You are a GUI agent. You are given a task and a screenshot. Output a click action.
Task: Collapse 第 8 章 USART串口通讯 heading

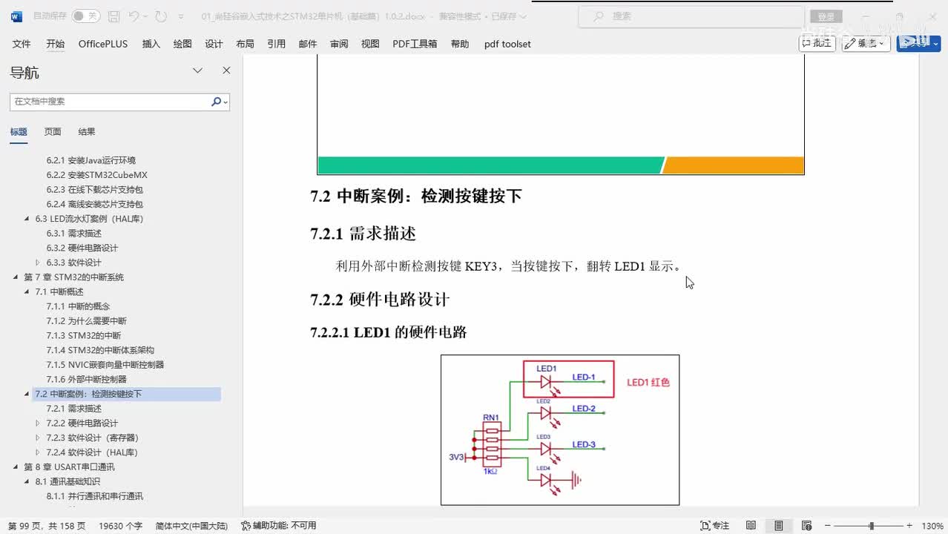click(16, 467)
